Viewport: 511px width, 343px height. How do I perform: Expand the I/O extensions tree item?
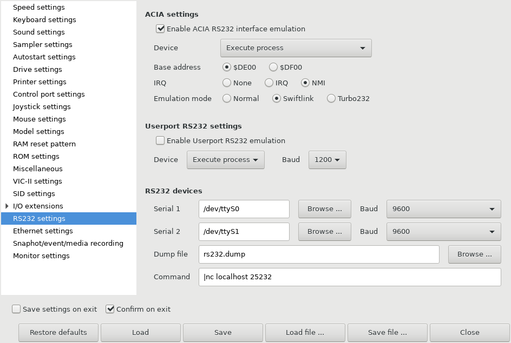[x=6, y=206]
